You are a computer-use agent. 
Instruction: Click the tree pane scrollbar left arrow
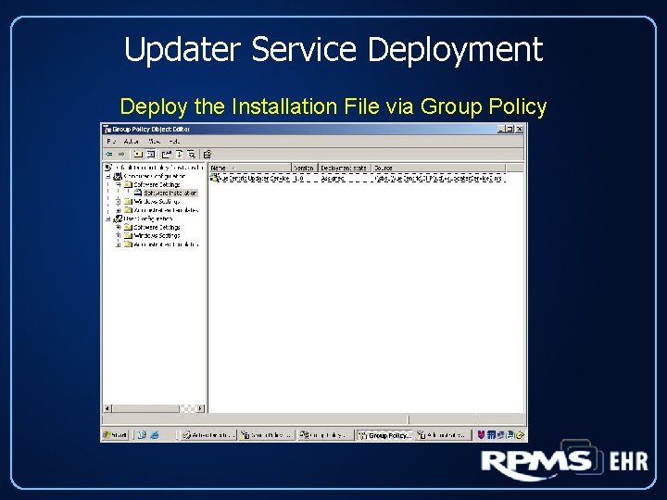pyautogui.click(x=107, y=408)
